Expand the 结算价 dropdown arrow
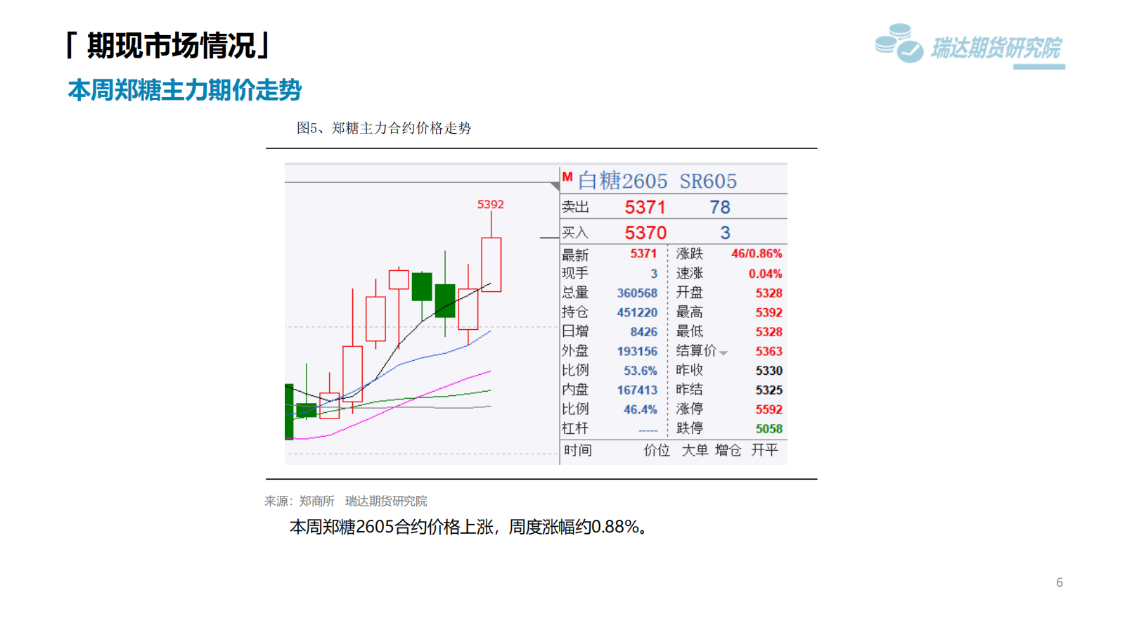Viewport: 1125px width, 633px height. (724, 352)
